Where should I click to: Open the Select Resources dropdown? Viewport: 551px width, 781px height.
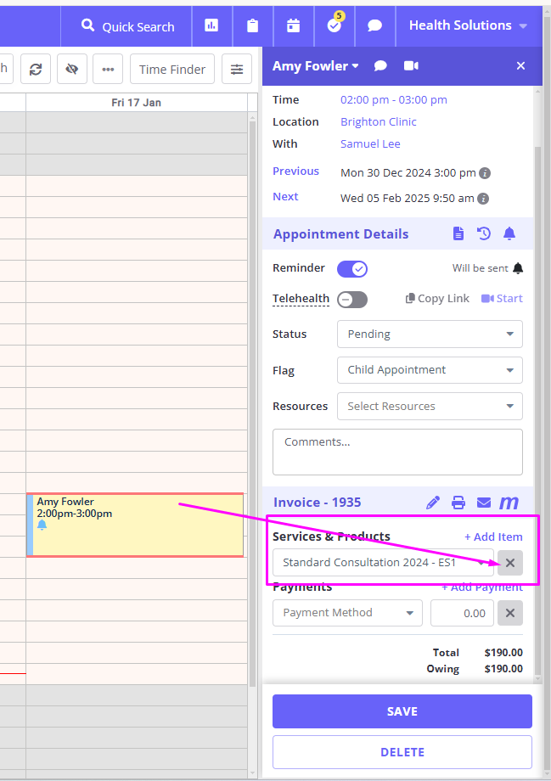(430, 407)
